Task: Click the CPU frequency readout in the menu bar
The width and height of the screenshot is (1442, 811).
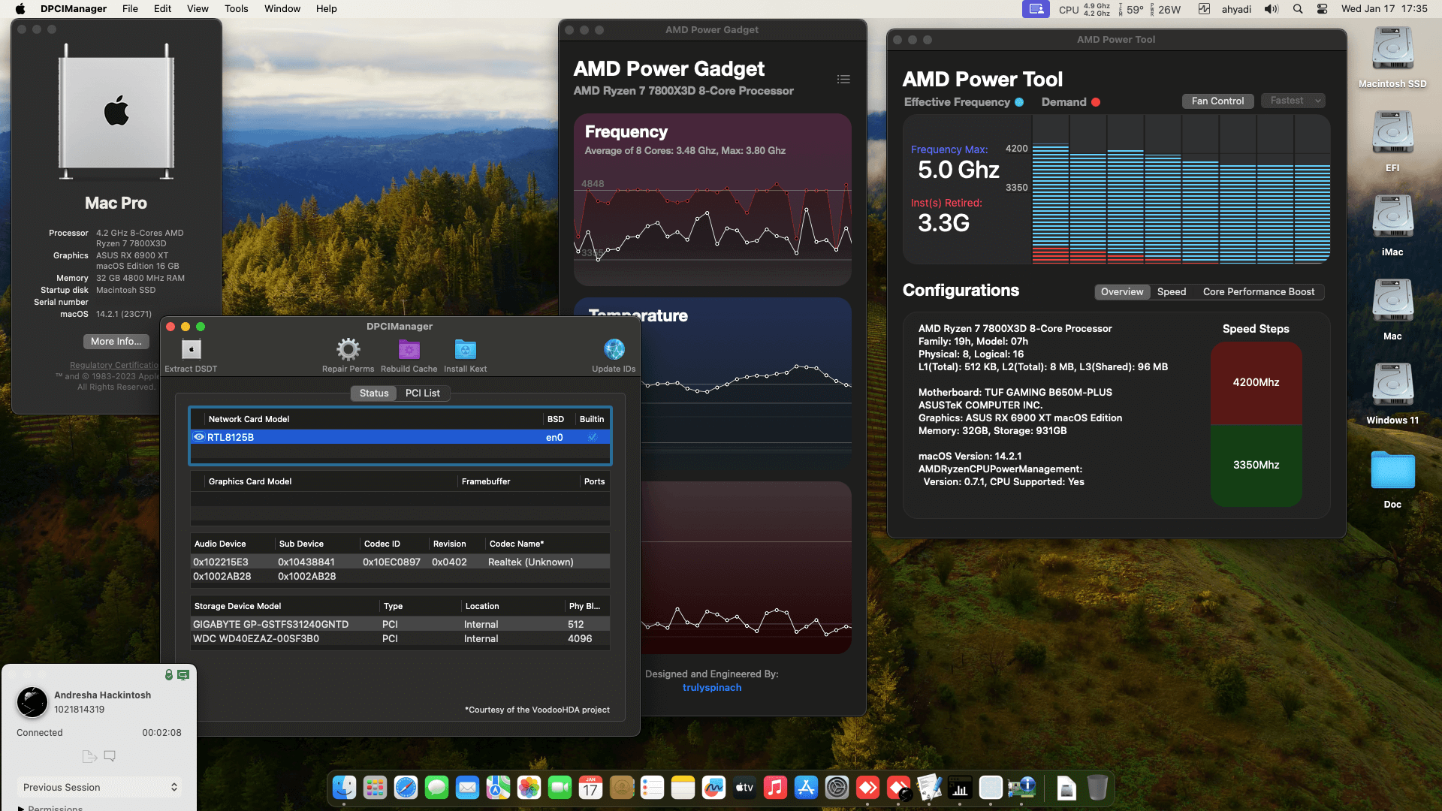Action: (x=1084, y=9)
